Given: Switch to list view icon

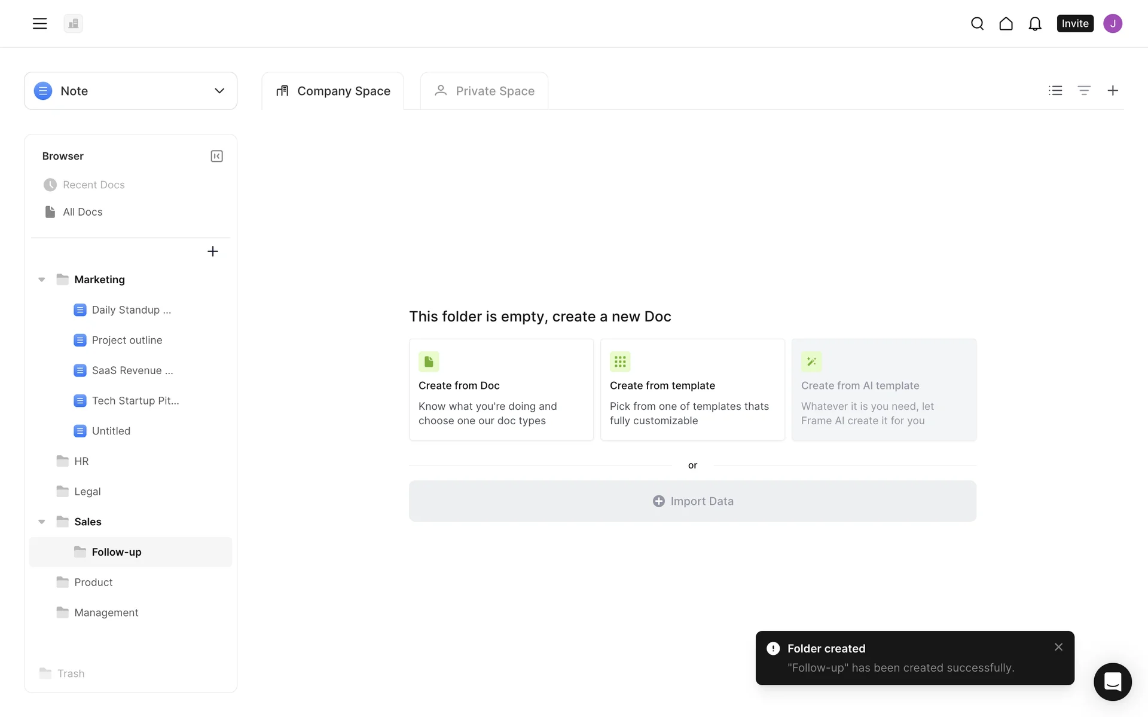Looking at the screenshot, I should (1055, 90).
